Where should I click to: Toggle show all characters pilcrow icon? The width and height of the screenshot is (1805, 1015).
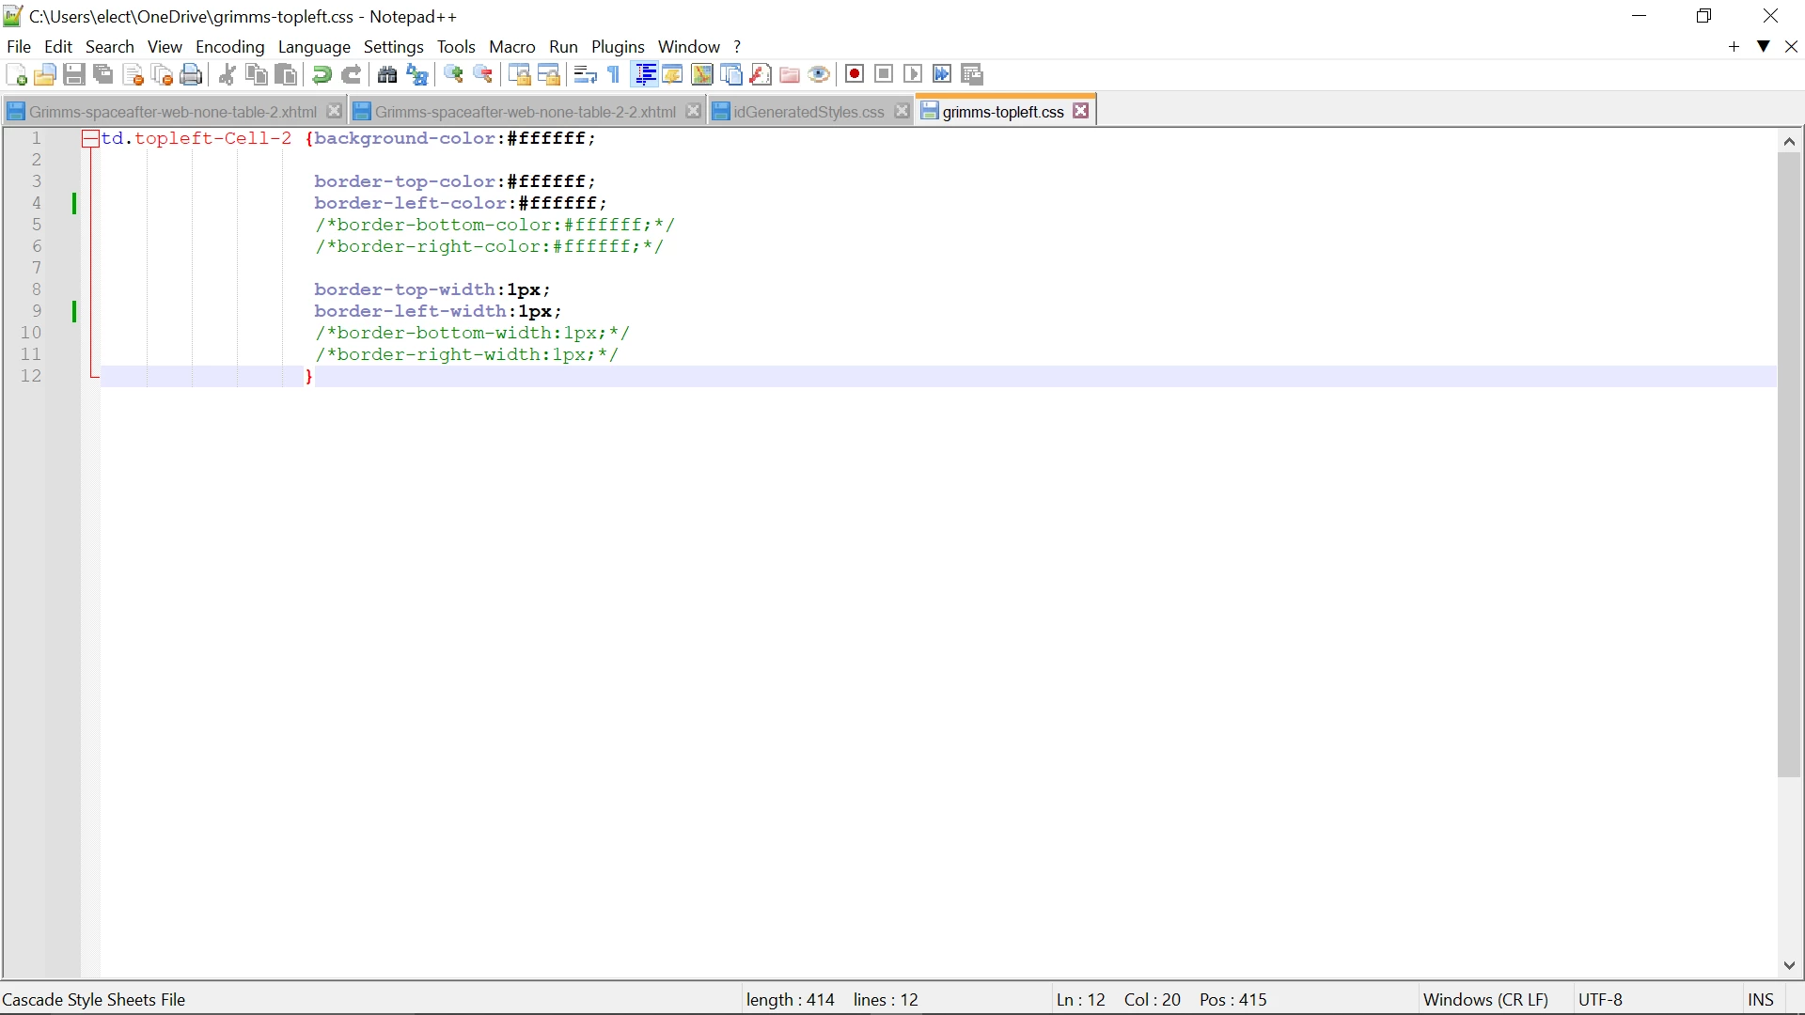pos(614,75)
